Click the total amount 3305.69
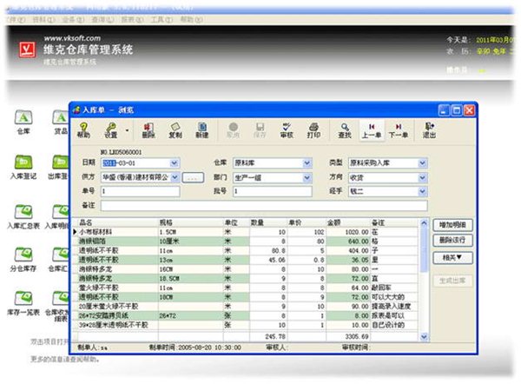The image size is (521, 384). pos(357,336)
